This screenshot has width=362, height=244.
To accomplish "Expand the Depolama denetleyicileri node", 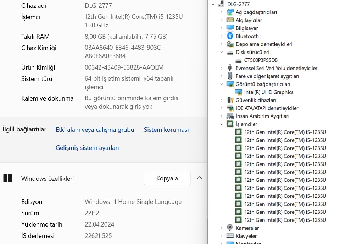I will 222,44.
